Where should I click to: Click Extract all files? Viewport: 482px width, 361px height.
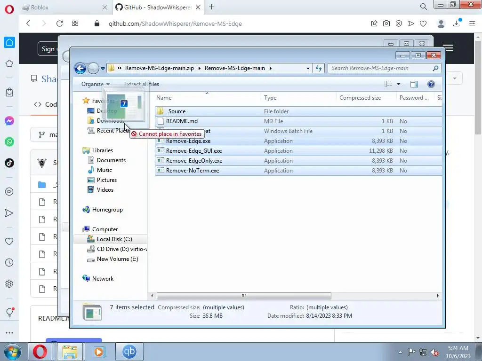click(142, 84)
